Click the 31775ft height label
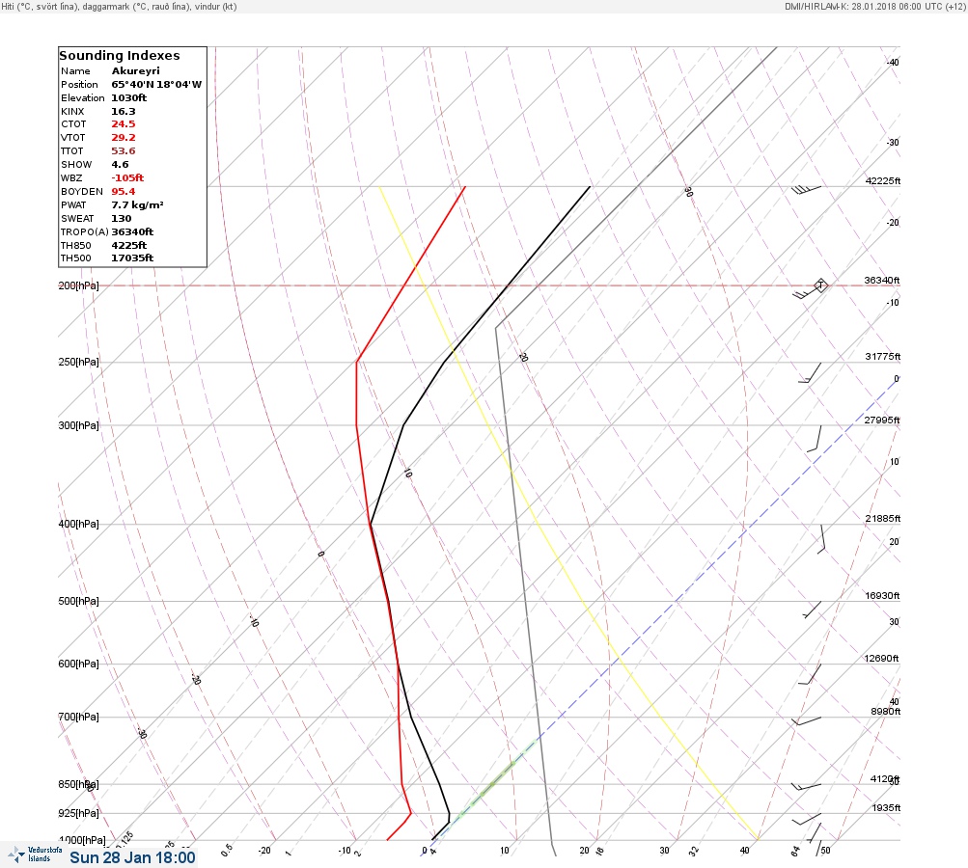 click(x=883, y=357)
